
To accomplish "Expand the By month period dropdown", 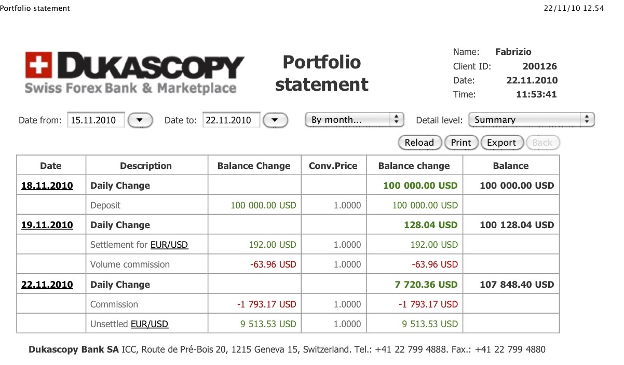I will pyautogui.click(x=355, y=120).
